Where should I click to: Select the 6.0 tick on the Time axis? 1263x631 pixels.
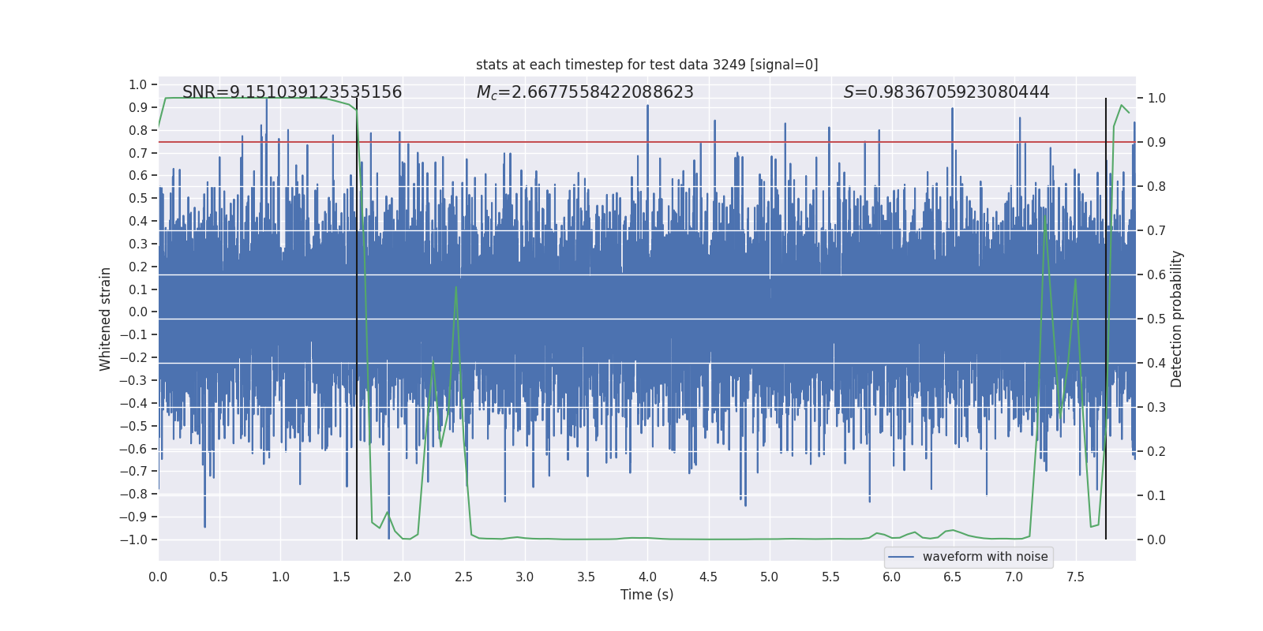tap(892, 577)
